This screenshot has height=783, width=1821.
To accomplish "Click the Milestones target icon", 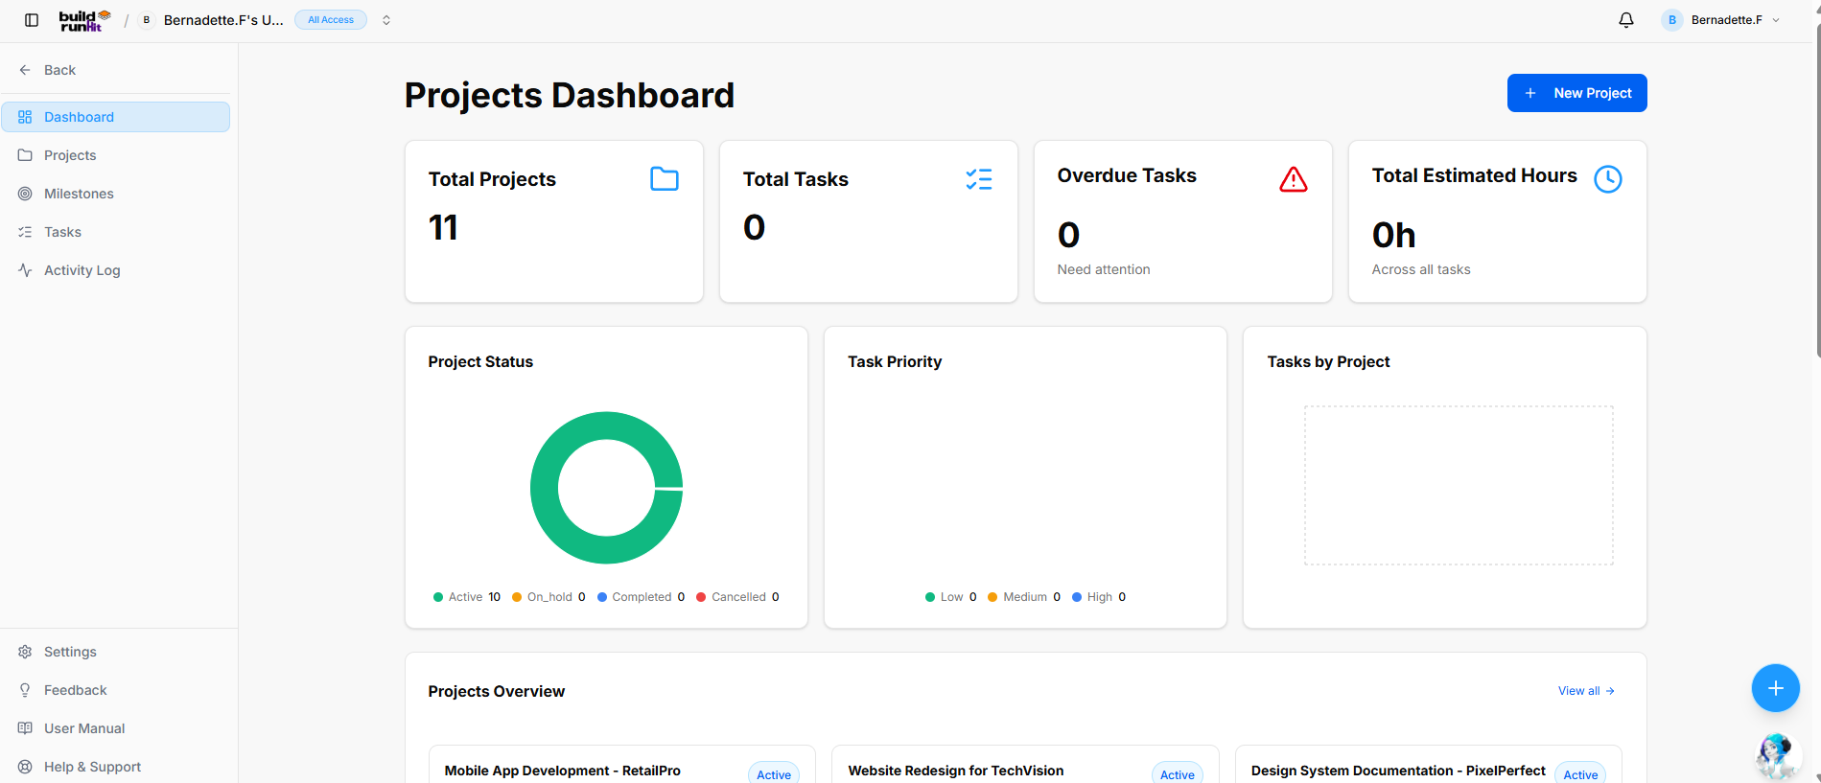I will (25, 194).
